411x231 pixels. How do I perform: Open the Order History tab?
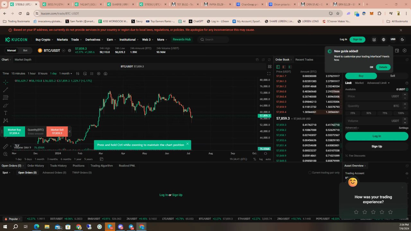point(36,166)
